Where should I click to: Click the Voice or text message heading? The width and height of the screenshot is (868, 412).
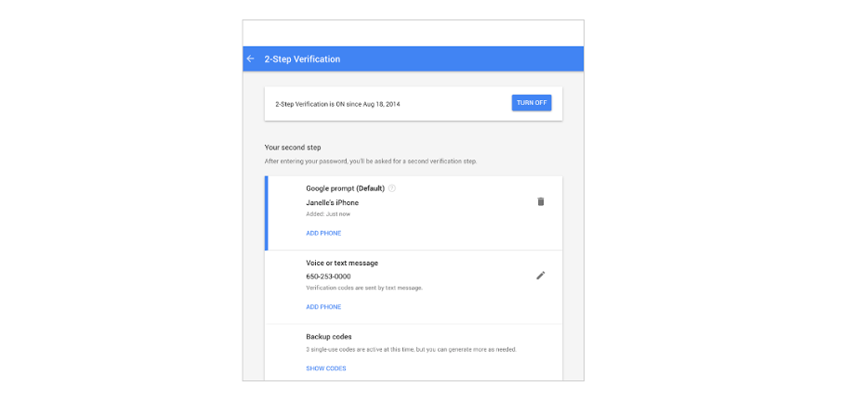[x=342, y=264]
